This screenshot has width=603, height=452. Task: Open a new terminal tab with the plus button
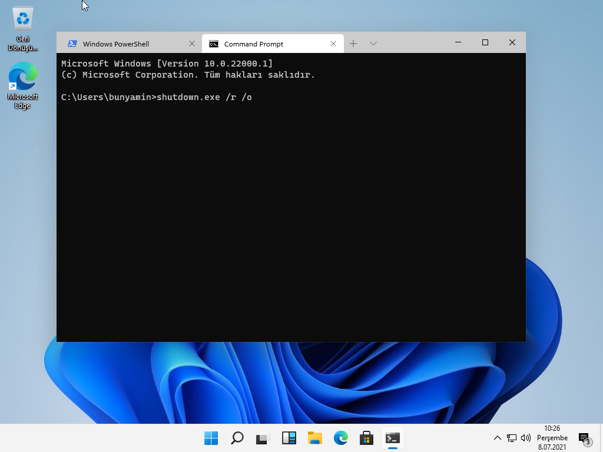(353, 43)
